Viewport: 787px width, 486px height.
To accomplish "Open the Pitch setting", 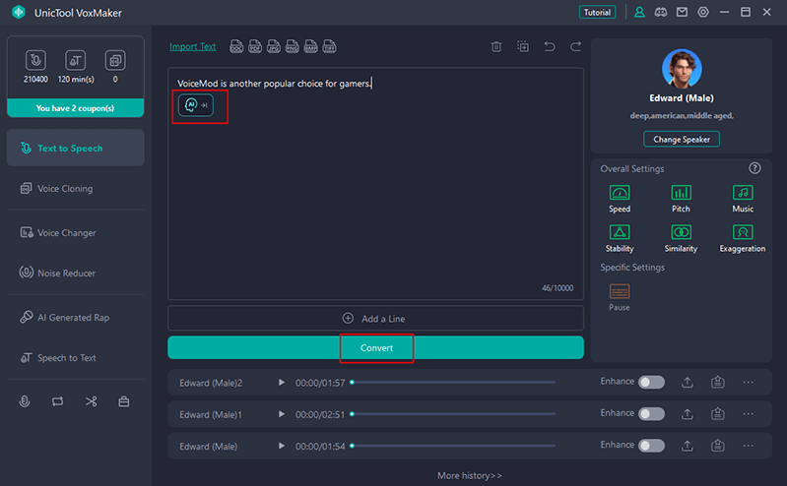I will (x=681, y=193).
